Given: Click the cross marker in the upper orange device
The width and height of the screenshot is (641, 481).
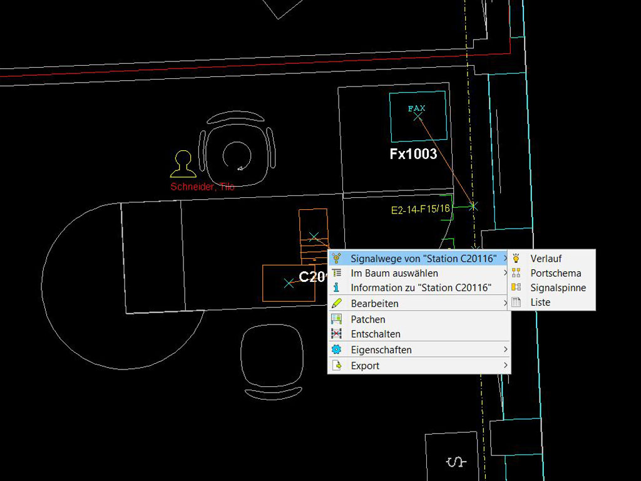Looking at the screenshot, I should [x=314, y=237].
